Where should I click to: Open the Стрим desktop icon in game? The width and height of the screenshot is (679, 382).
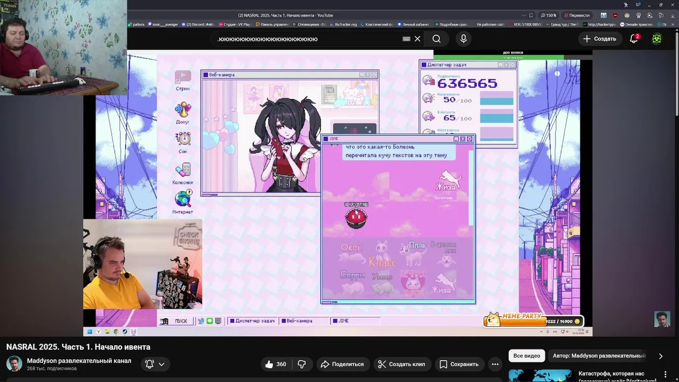[x=182, y=81]
